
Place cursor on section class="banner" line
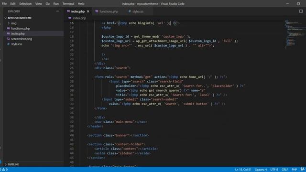pos(118,135)
